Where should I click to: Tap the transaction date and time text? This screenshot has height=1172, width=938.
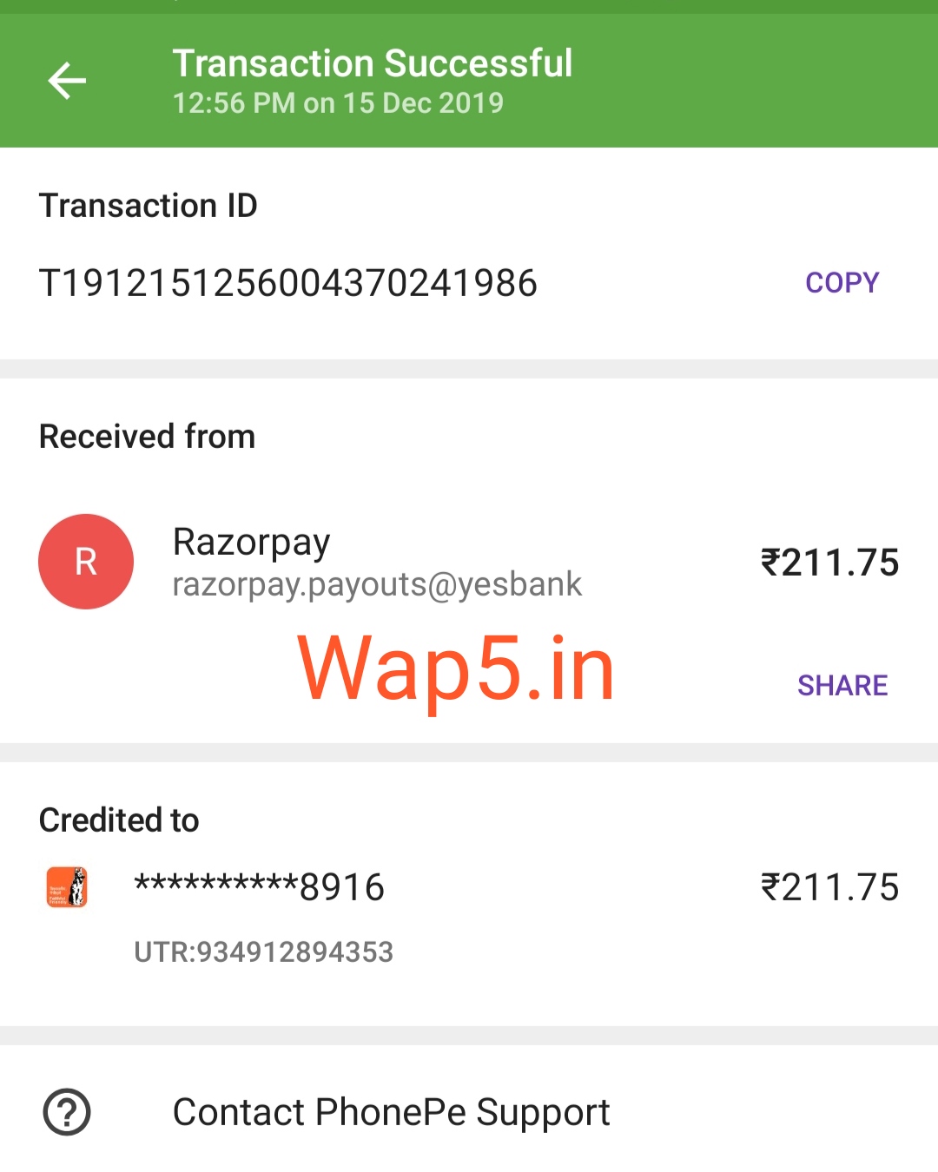pyautogui.click(x=338, y=103)
